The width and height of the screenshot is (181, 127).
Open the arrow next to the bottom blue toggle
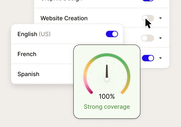(160, 58)
